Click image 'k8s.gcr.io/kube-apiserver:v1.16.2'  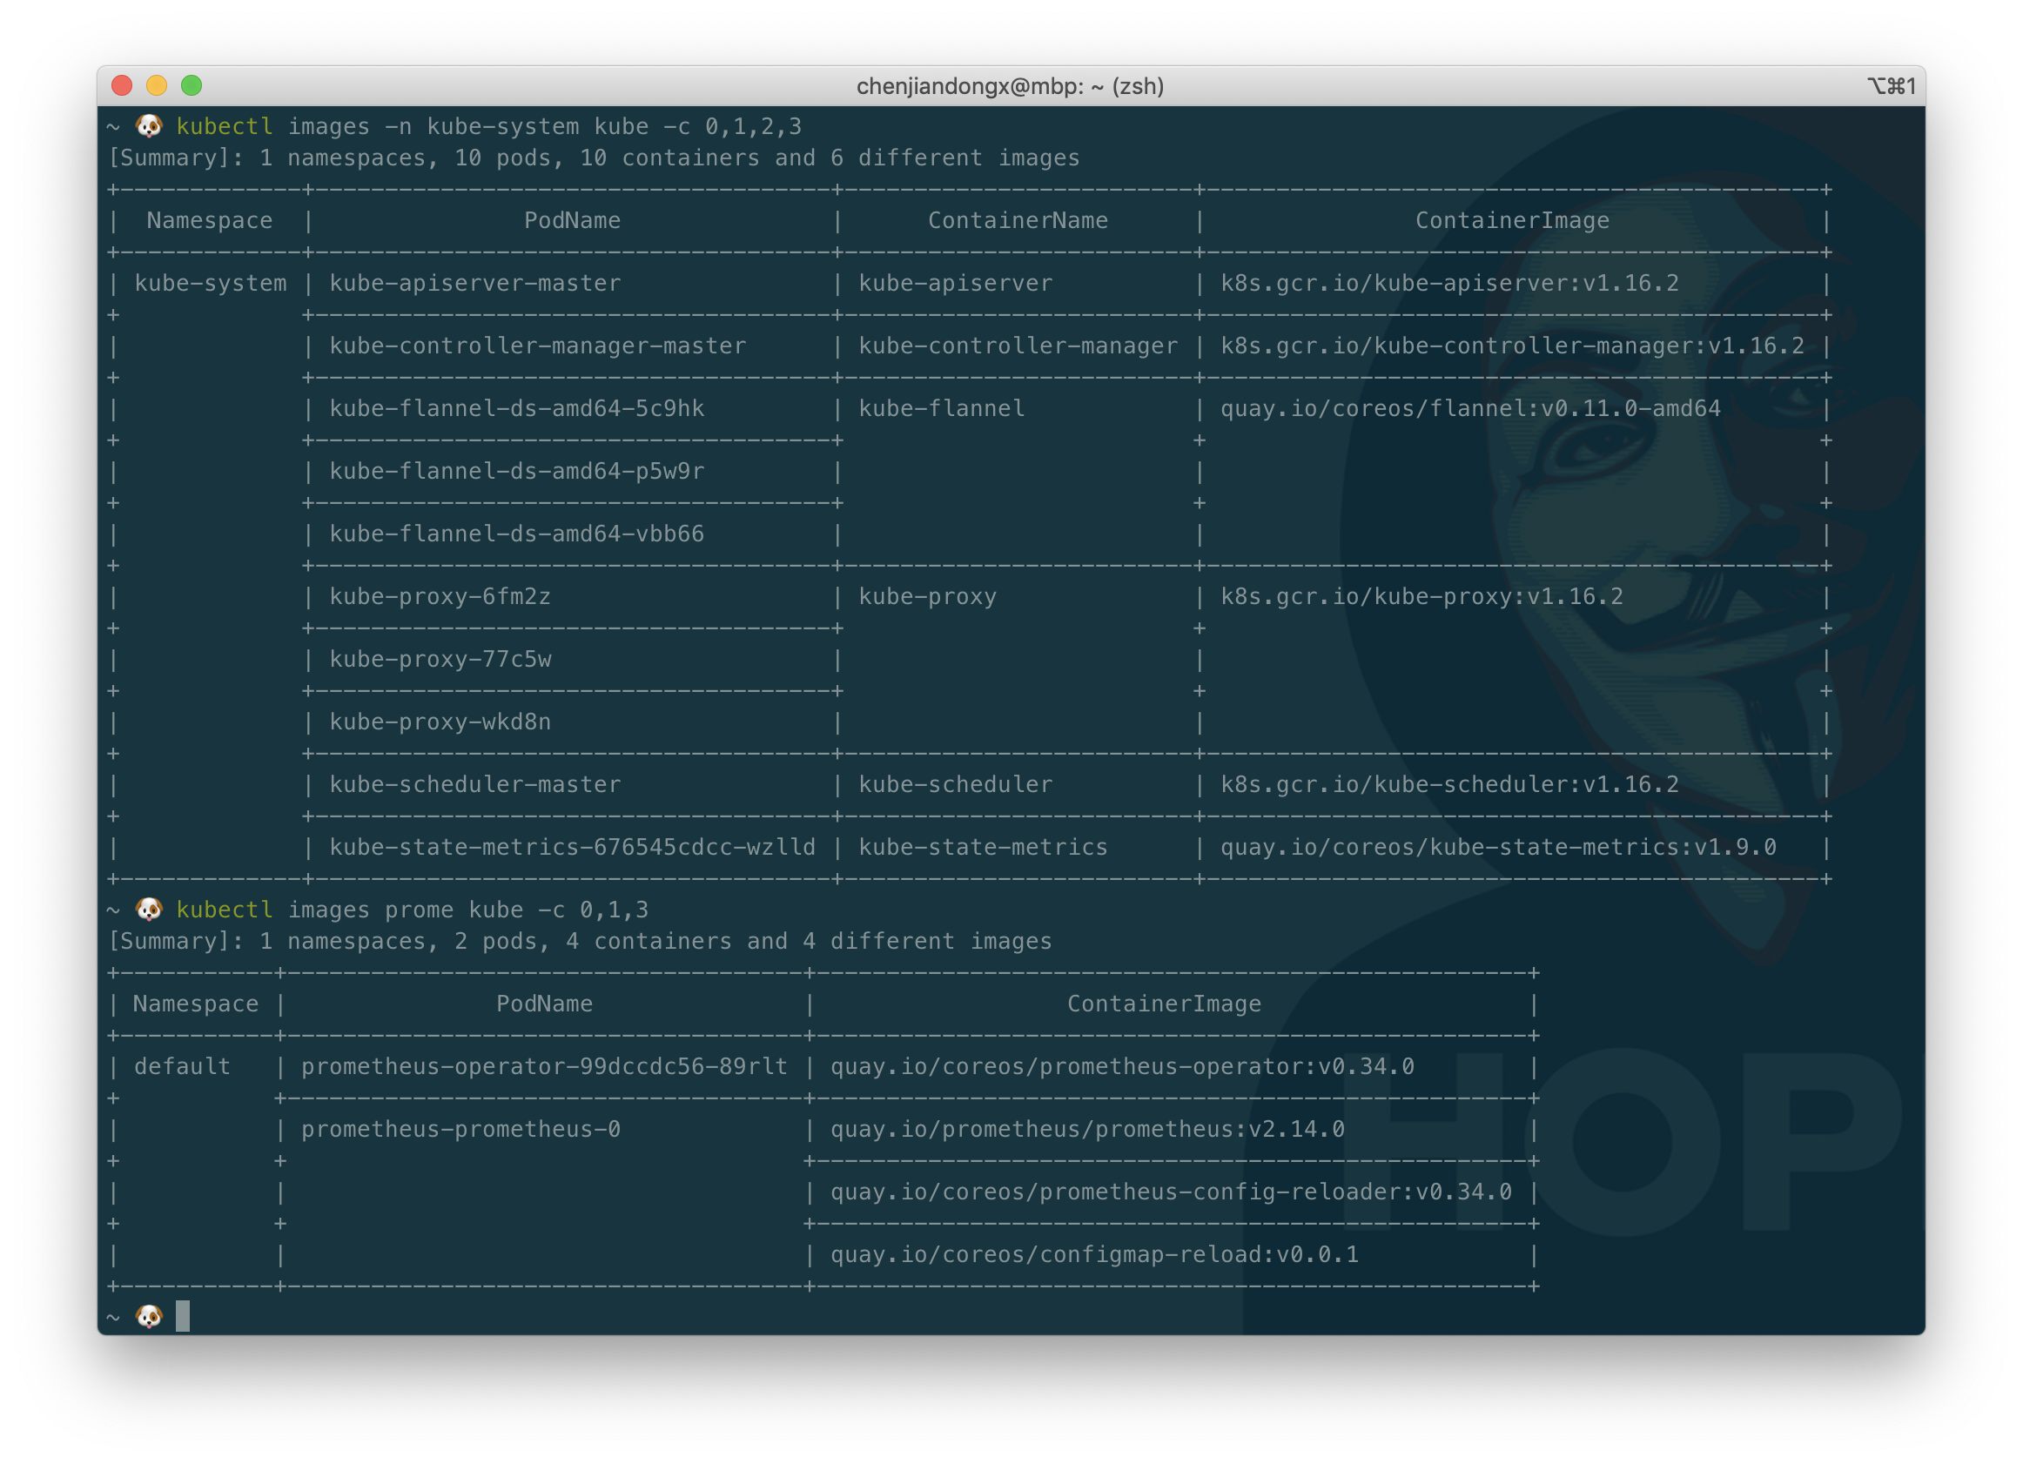click(1449, 284)
